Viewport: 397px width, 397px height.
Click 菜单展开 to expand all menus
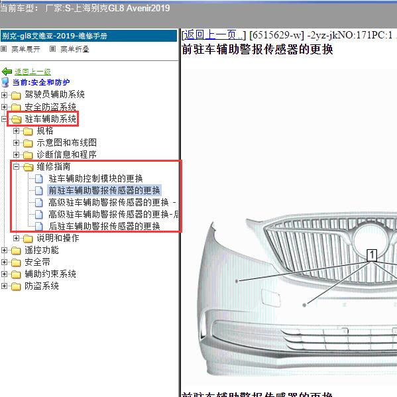[x=26, y=49]
